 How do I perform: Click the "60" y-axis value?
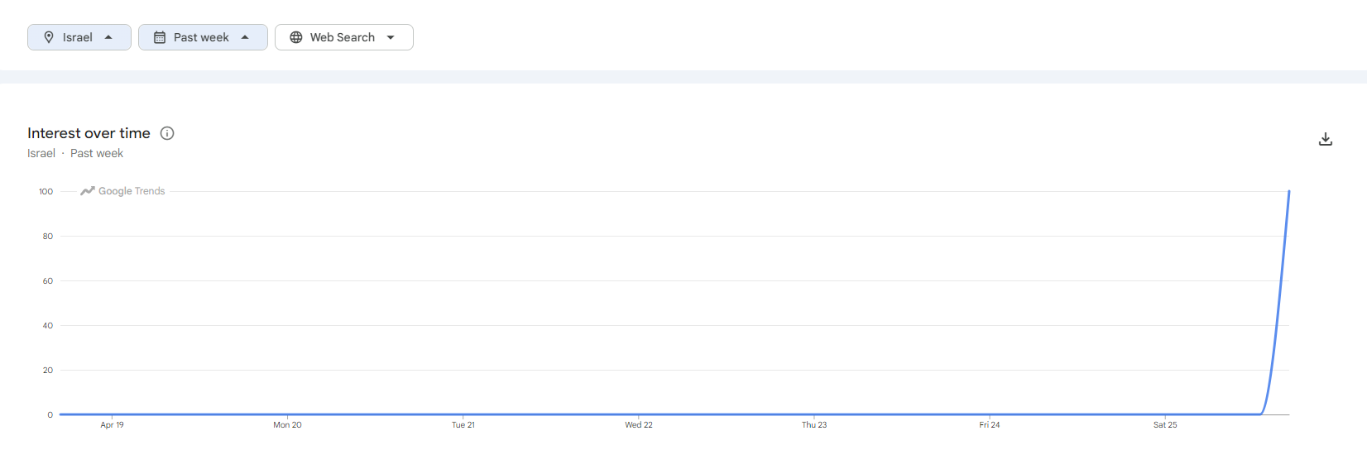[48, 281]
